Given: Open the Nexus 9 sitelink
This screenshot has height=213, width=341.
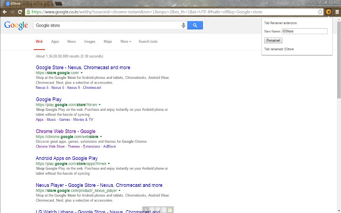Looking at the screenshot, I should coord(74,87).
